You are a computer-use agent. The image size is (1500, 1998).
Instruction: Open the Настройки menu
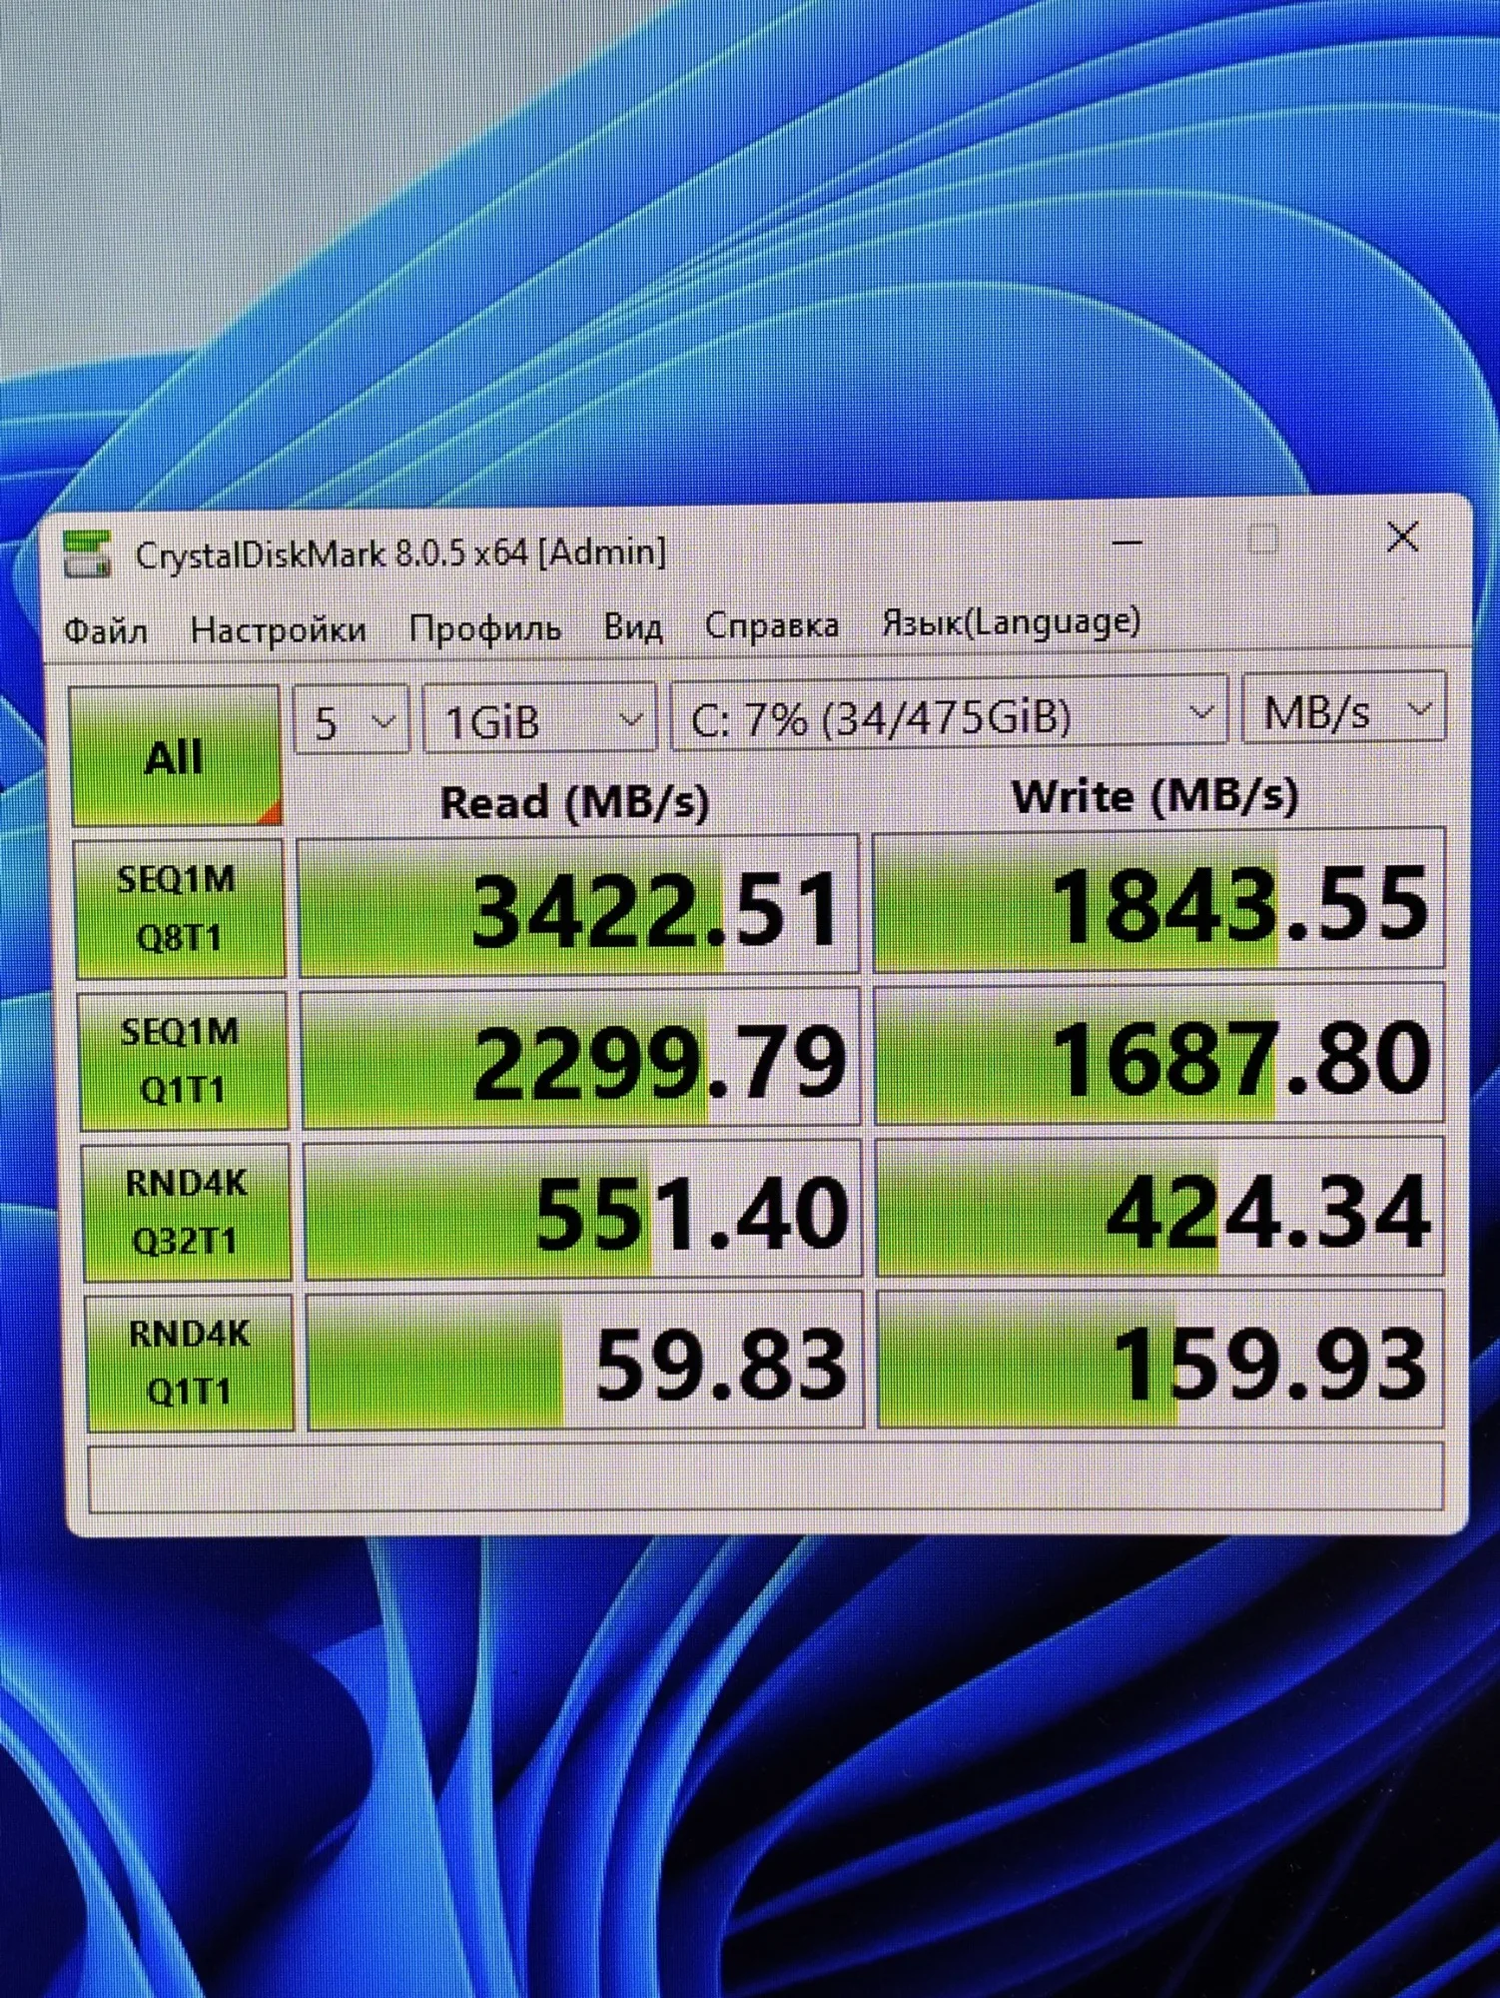[x=279, y=629]
